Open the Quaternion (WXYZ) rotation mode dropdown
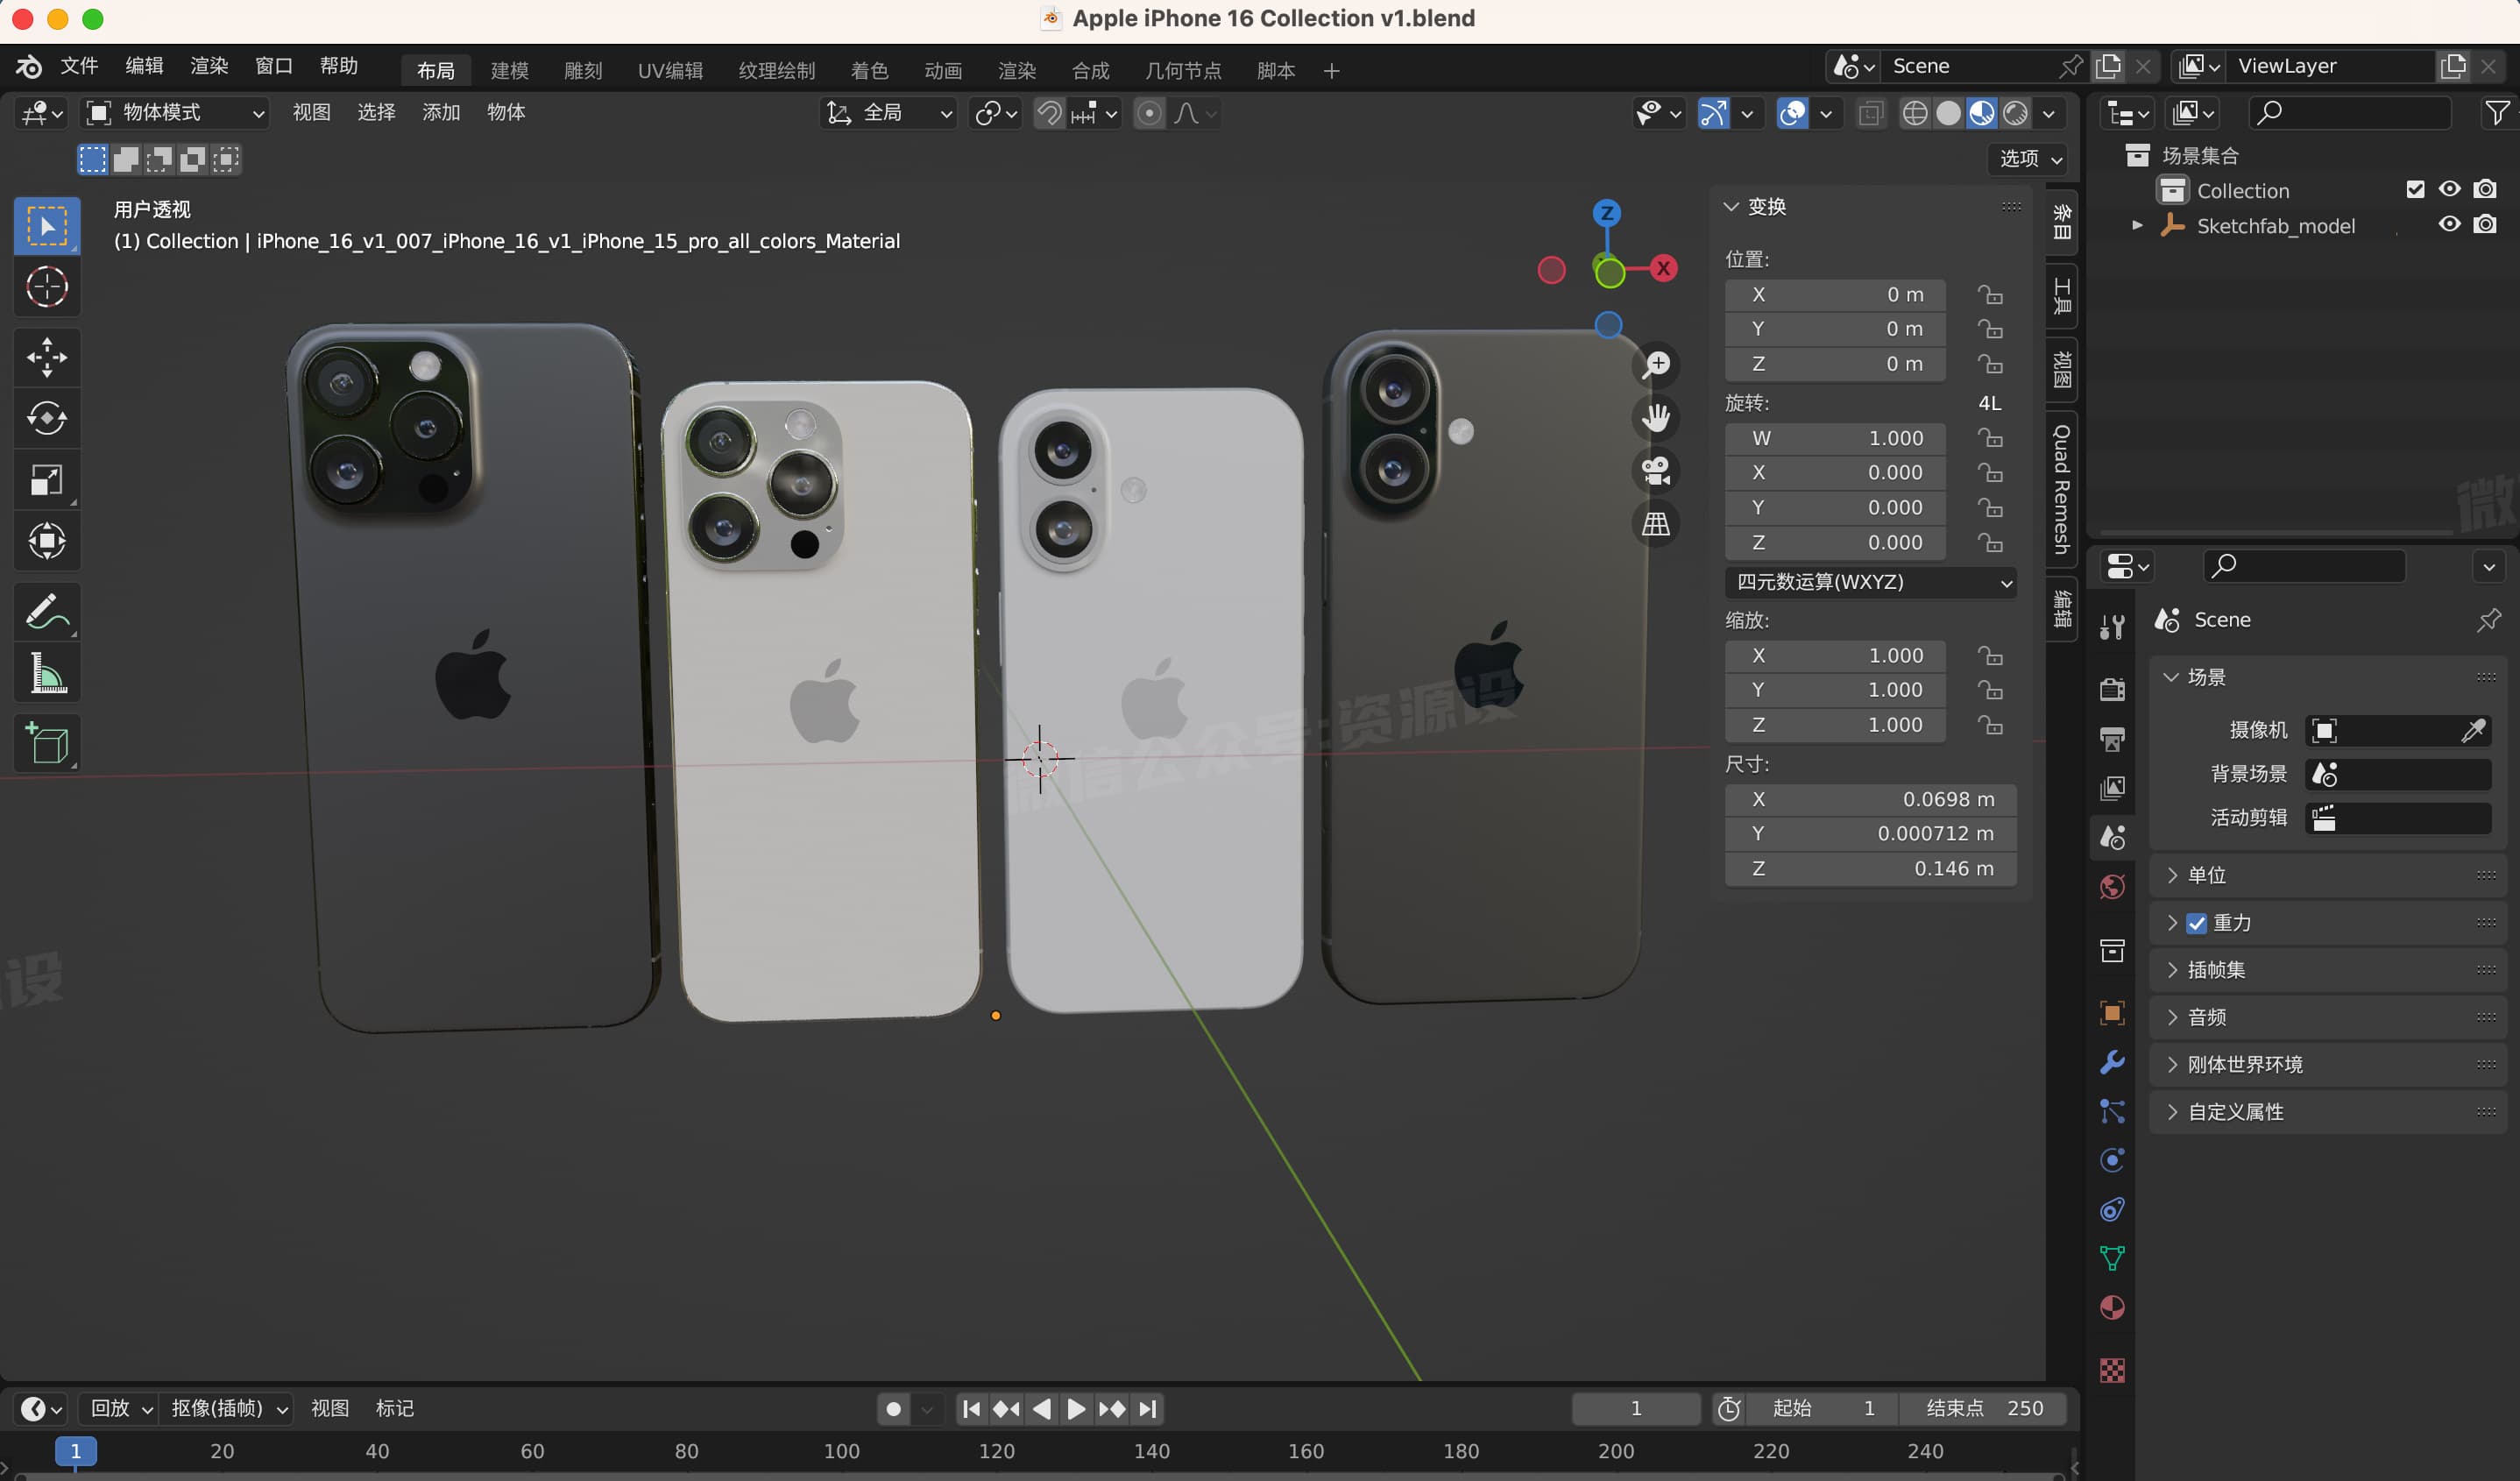The width and height of the screenshot is (2520, 1481). 1870,582
